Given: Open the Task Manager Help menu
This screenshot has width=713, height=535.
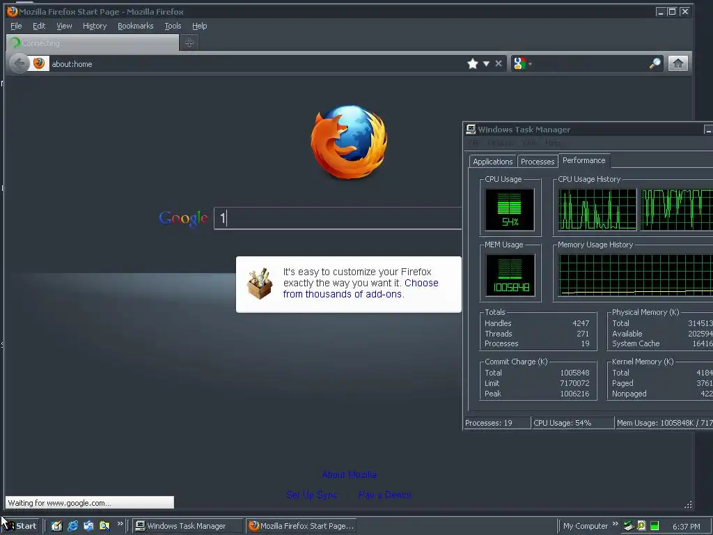Looking at the screenshot, I should point(553,143).
